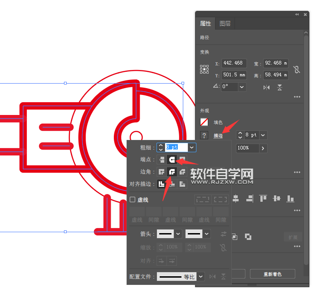Enable the 虚线 dashed line checkbox
The width and height of the screenshot is (318, 299).
pyautogui.click(x=132, y=199)
